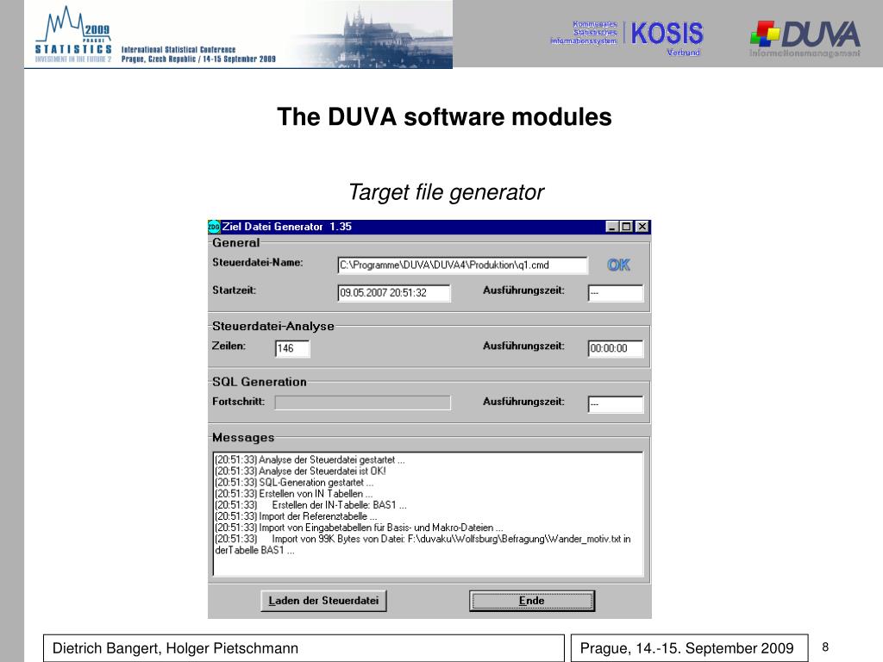Screen dimensions: 883x662
Task: Click 'The DUVA software modules' heading
Action: 444,117
